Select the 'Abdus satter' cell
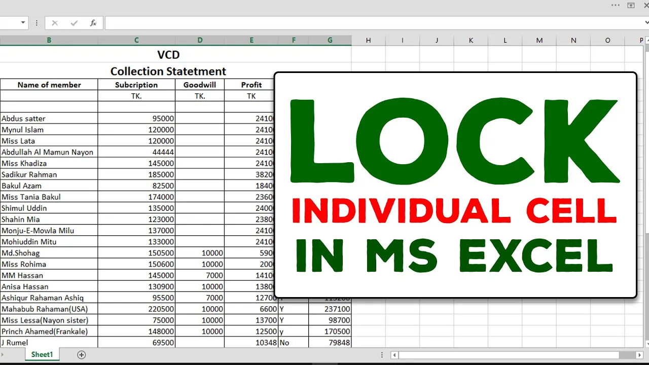 point(49,118)
